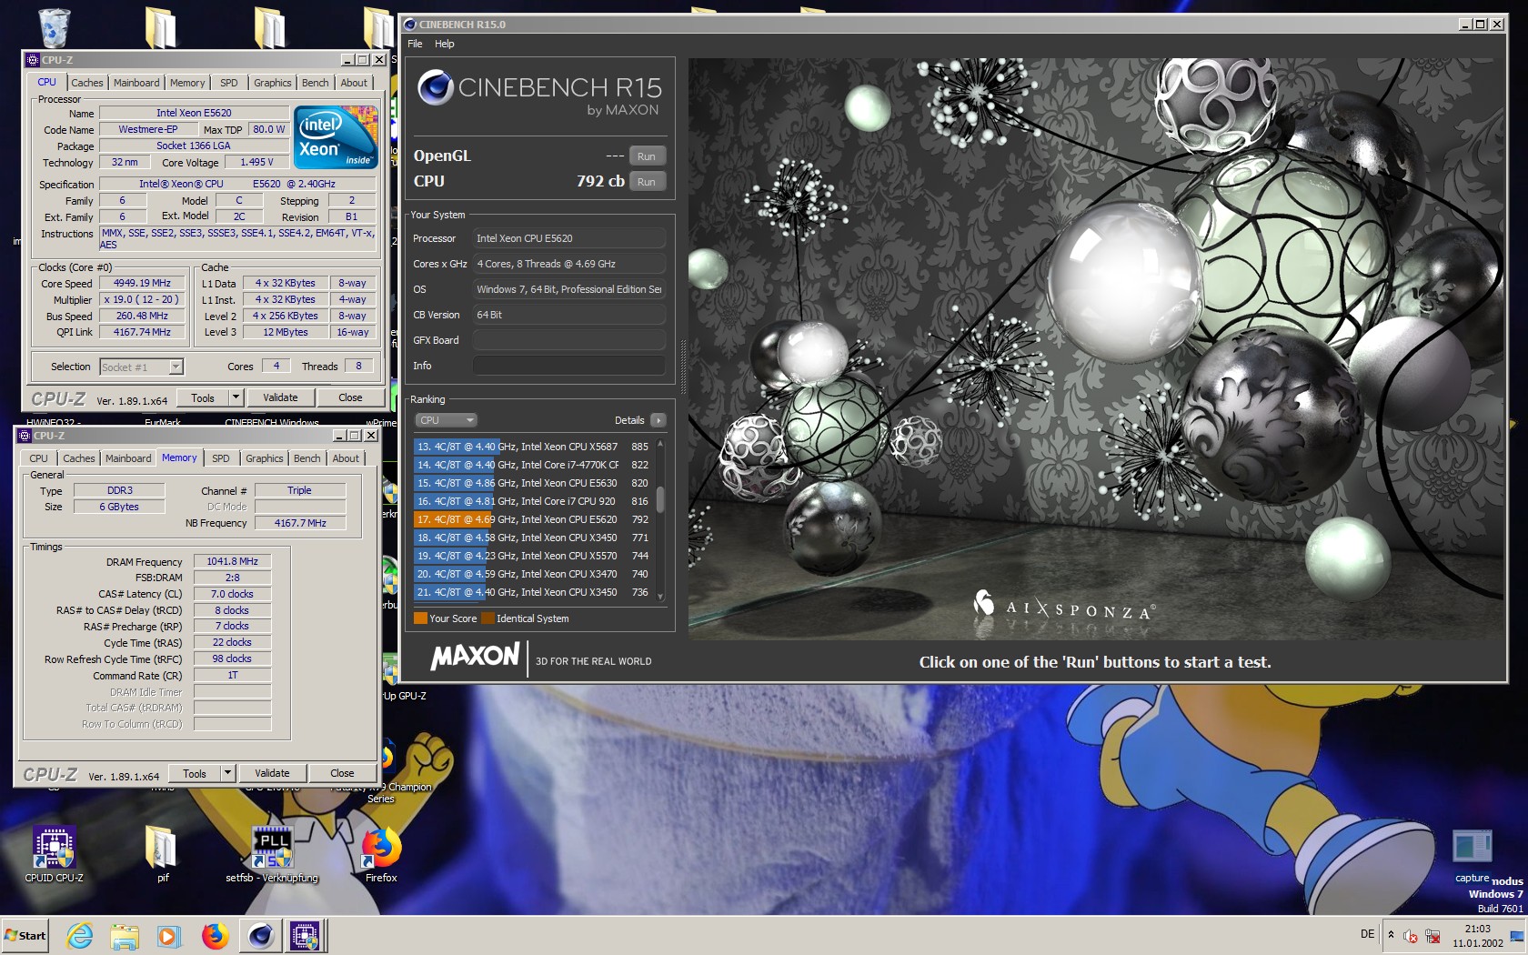Viewport: 1528px width, 955px height.
Task: Click the show desktop tray icon
Action: coord(1516,936)
